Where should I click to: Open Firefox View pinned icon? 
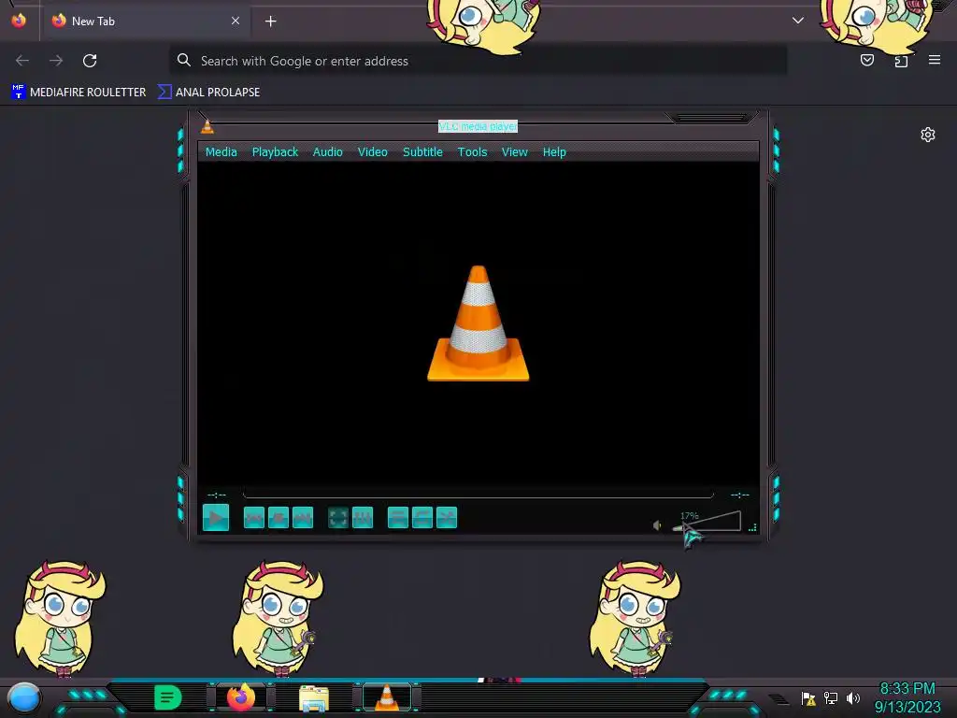19,21
